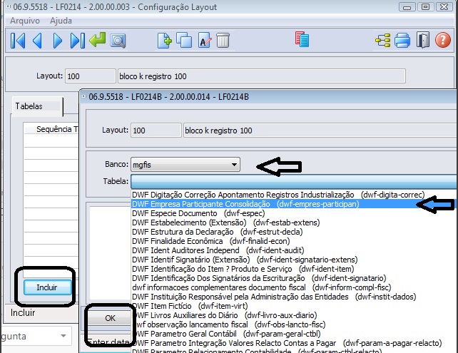Delete record trash can icon
The width and height of the screenshot is (458, 353).
tap(223, 41)
